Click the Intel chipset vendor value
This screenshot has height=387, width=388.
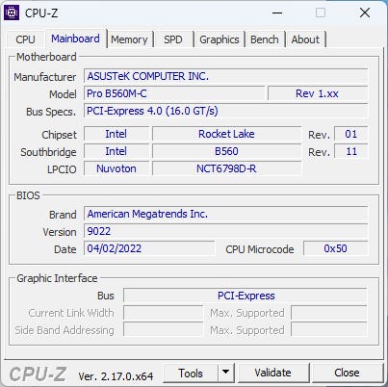click(x=116, y=134)
